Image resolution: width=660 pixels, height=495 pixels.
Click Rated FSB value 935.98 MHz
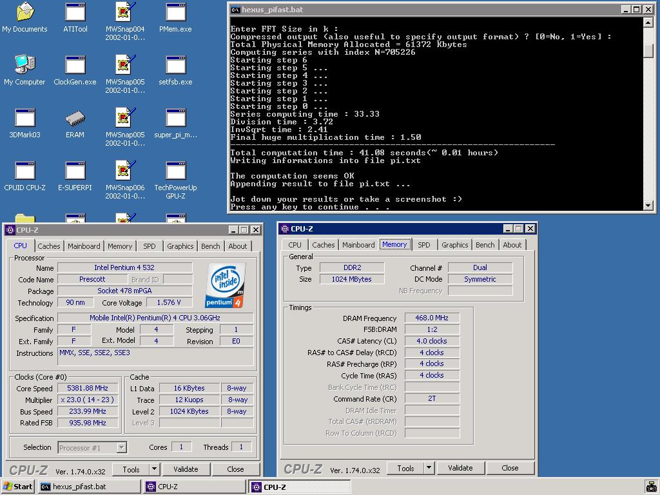pyautogui.click(x=88, y=423)
